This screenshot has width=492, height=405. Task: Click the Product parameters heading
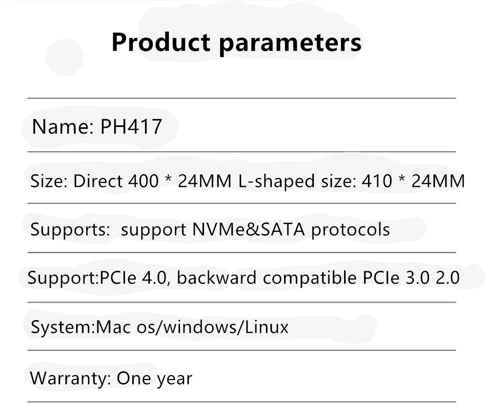pyautogui.click(x=236, y=42)
